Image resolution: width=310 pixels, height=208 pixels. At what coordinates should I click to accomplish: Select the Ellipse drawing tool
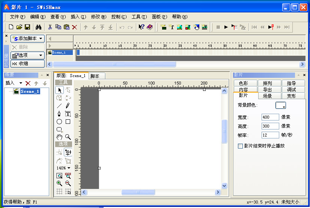[x=59, y=122]
